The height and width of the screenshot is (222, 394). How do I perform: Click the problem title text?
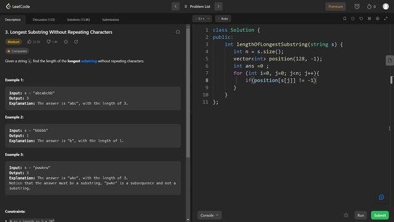(58, 32)
